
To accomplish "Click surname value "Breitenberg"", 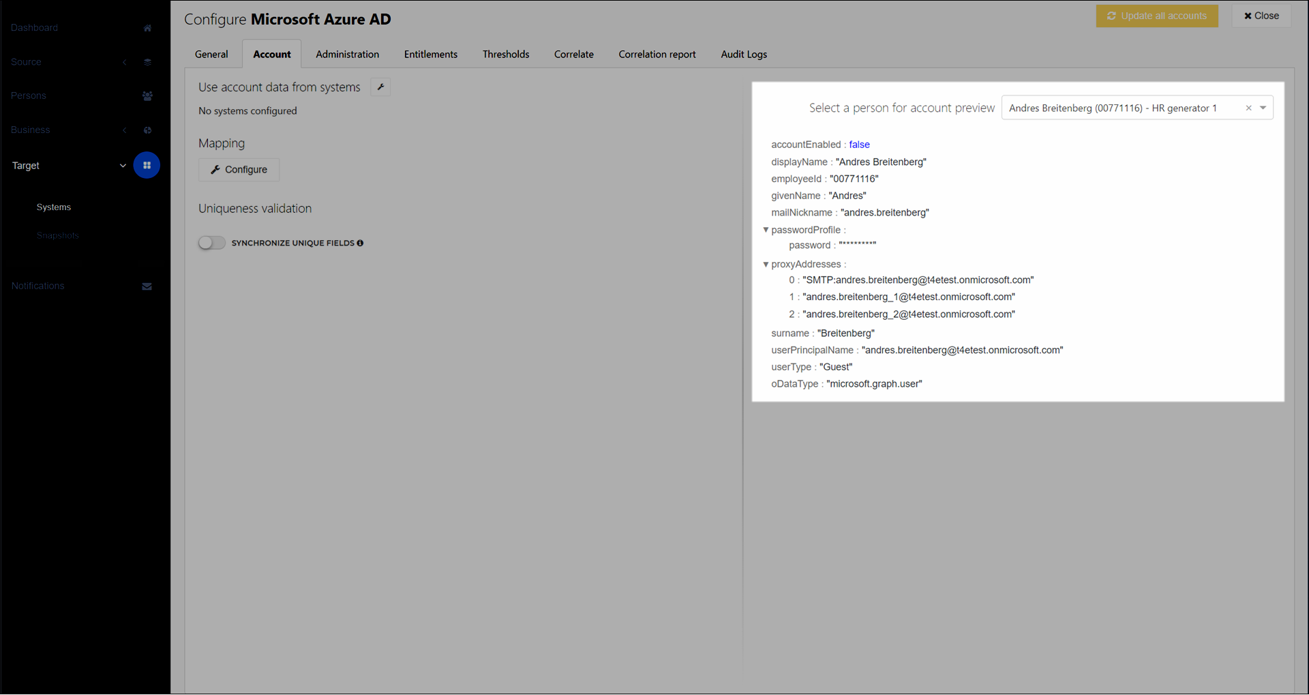I will point(846,334).
